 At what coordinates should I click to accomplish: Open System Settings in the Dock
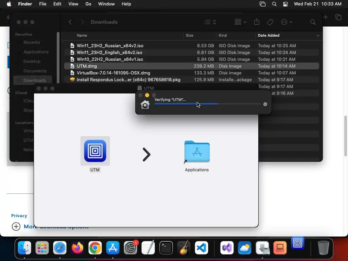[x=130, y=248]
